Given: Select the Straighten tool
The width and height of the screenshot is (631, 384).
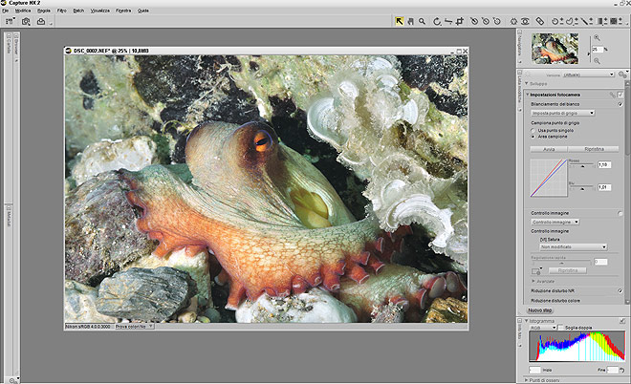Looking at the screenshot, I should [448, 21].
